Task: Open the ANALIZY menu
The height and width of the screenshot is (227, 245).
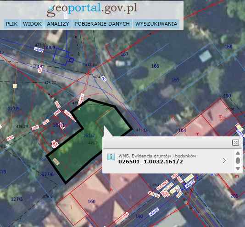Action: [58, 24]
